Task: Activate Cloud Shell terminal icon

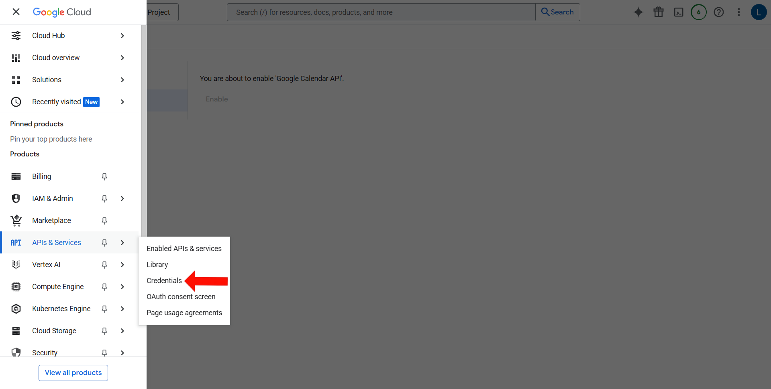Action: point(679,12)
